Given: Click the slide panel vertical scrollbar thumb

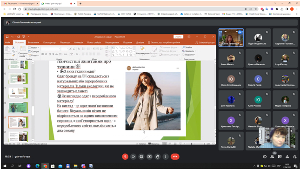Looking at the screenshot, I should 33,111.
